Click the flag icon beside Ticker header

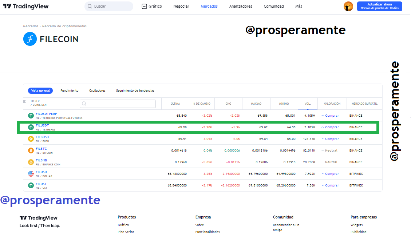tap(25, 101)
